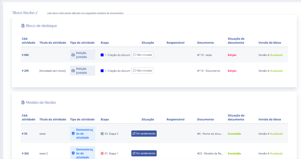Click the green swatch next to 03. Etapa 3
Viewport: 301px width, 159px height.
point(102,134)
